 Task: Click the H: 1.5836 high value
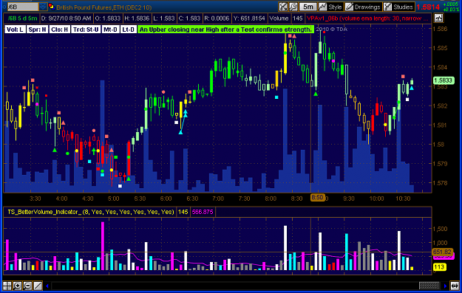137,18
